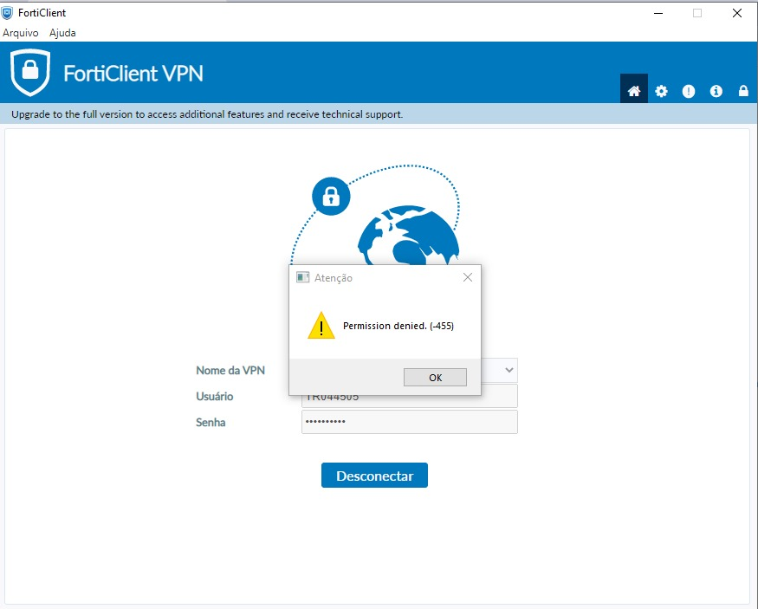Click the Senha label

point(211,423)
